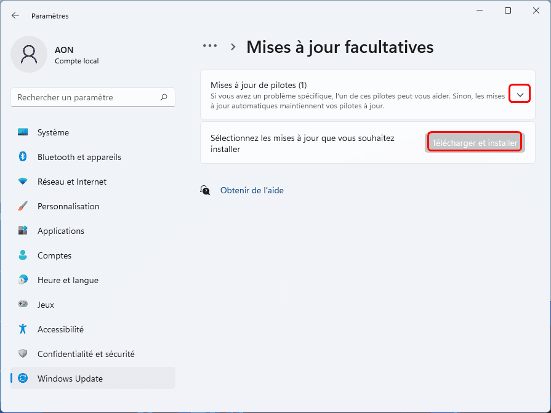This screenshot has width=551, height=413.
Task: Open the Obtenir de l'aide link
Action: click(x=252, y=191)
